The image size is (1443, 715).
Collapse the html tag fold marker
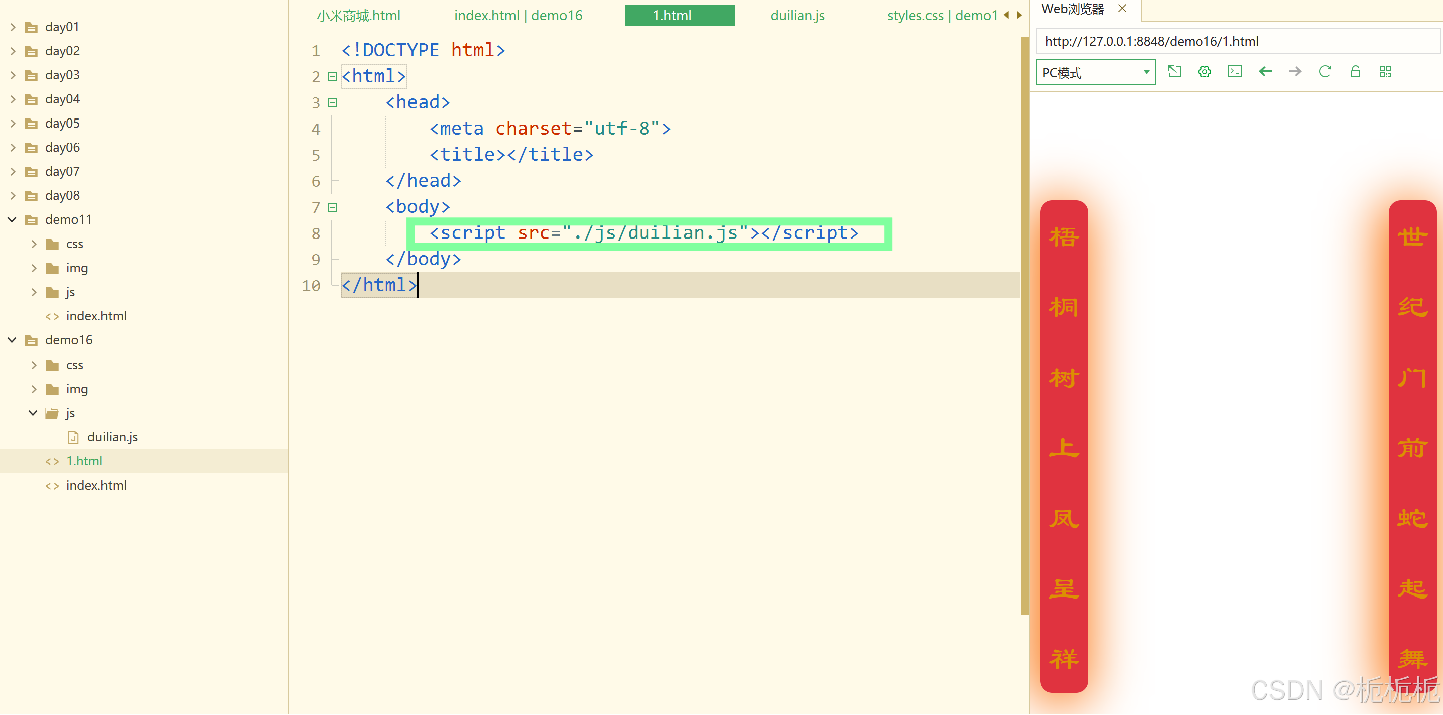332,77
